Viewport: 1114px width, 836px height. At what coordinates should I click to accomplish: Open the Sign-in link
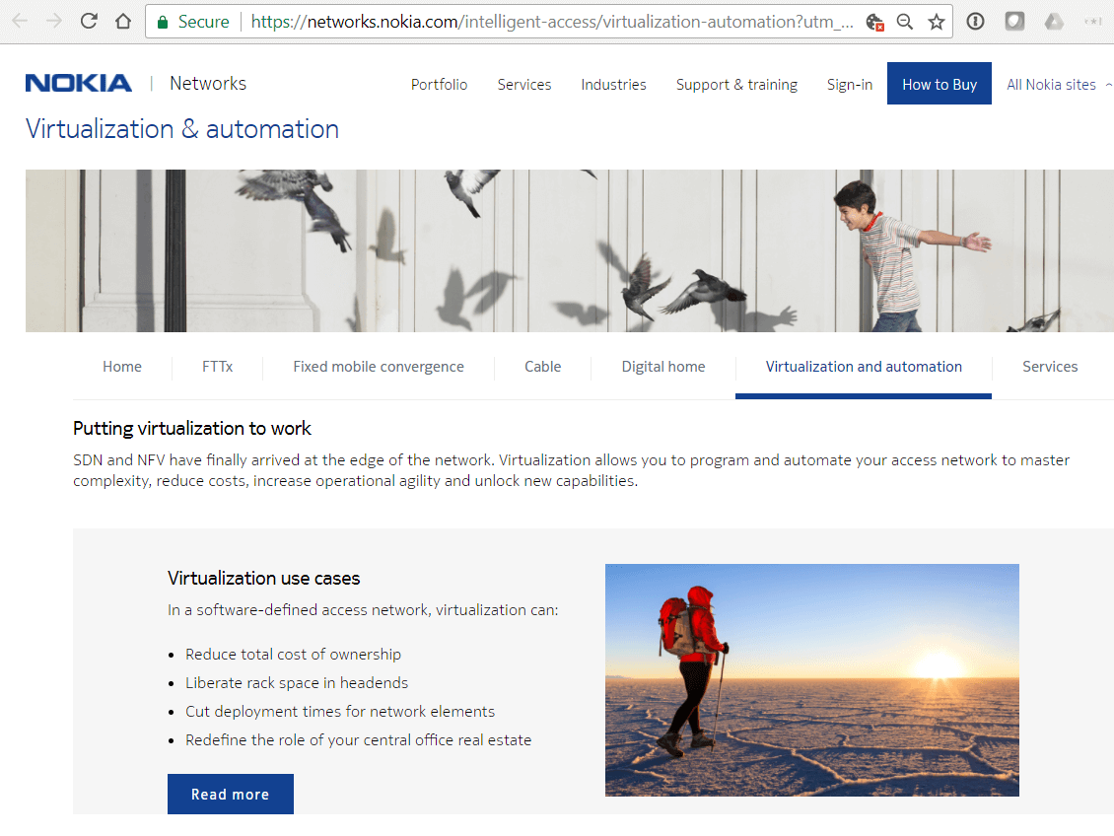click(x=849, y=85)
